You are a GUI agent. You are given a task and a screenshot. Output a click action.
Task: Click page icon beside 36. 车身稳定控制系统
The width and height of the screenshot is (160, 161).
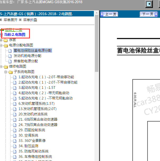pos(15,157)
